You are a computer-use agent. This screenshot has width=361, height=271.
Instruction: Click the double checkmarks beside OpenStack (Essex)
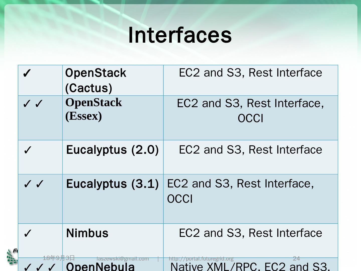(x=33, y=104)
